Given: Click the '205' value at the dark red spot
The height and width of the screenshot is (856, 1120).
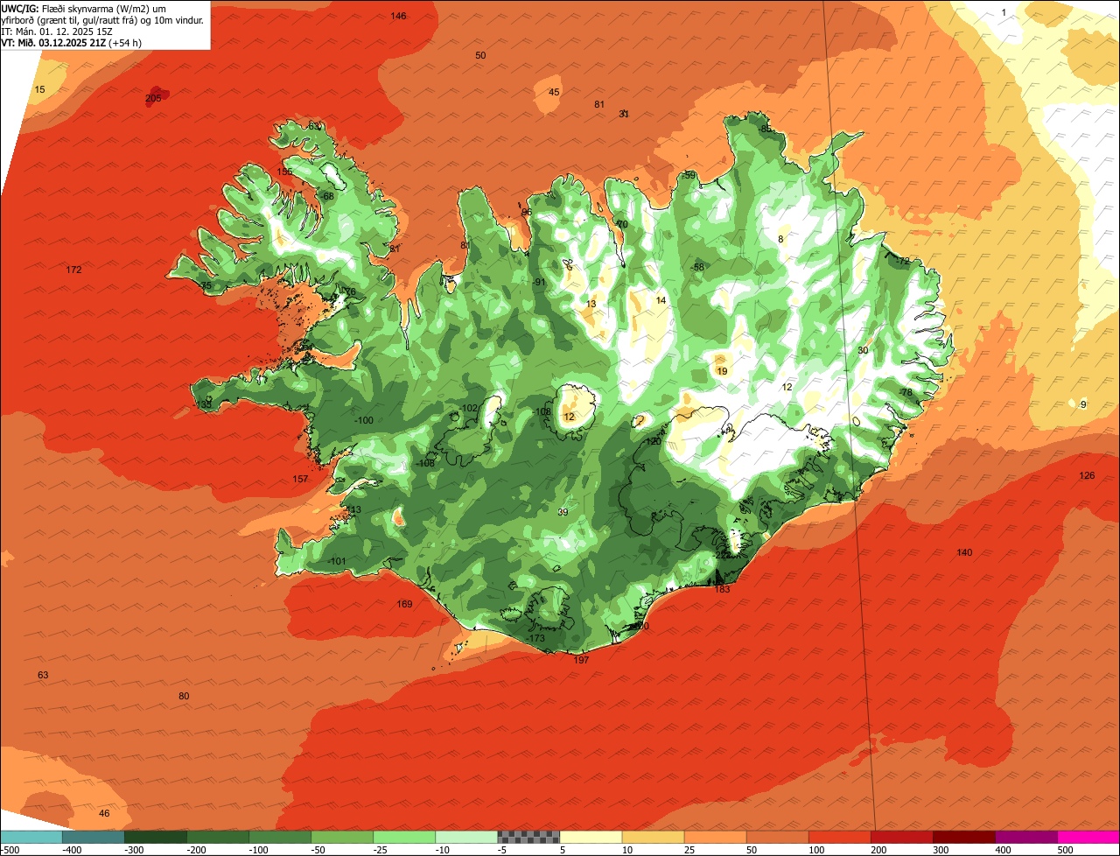Looking at the screenshot, I should (153, 98).
